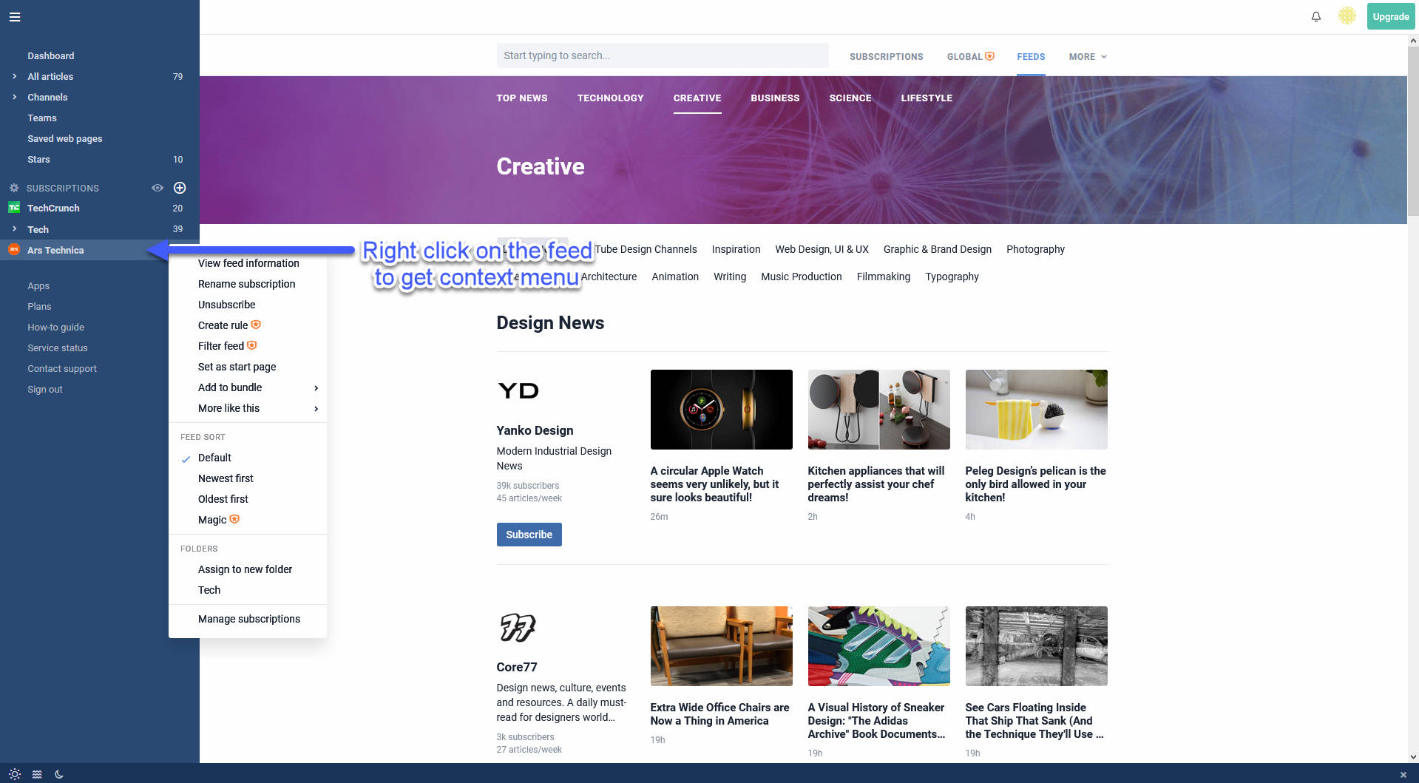
Task: Select the Newest first sort option
Action: [x=226, y=478]
